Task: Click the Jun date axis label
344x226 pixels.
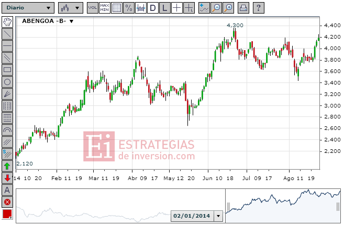Action: 207,179
